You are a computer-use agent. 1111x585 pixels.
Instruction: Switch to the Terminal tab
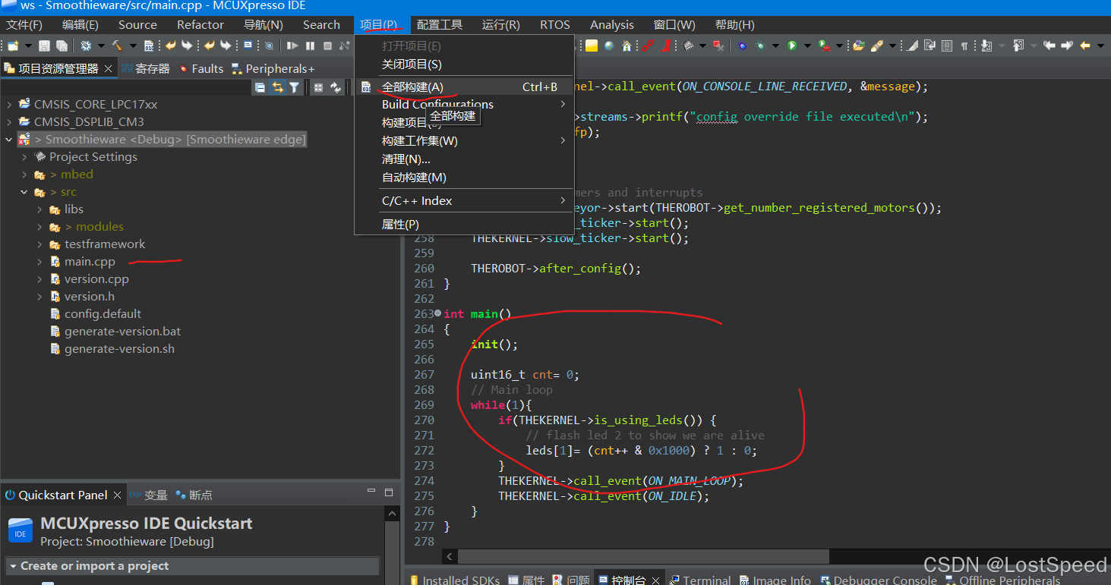click(699, 580)
